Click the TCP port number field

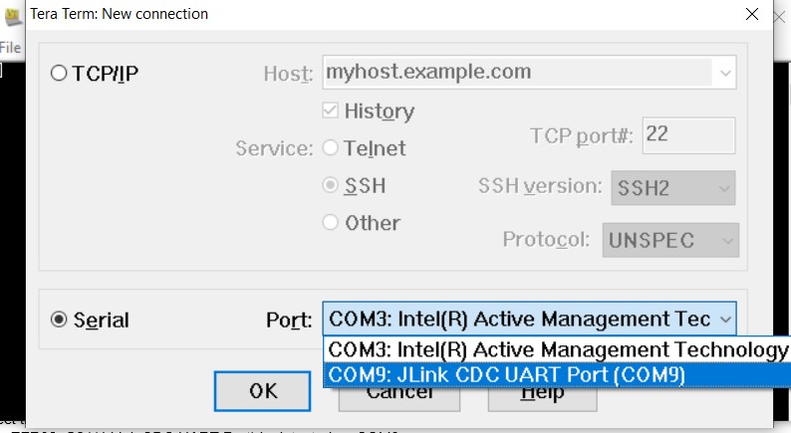688,133
